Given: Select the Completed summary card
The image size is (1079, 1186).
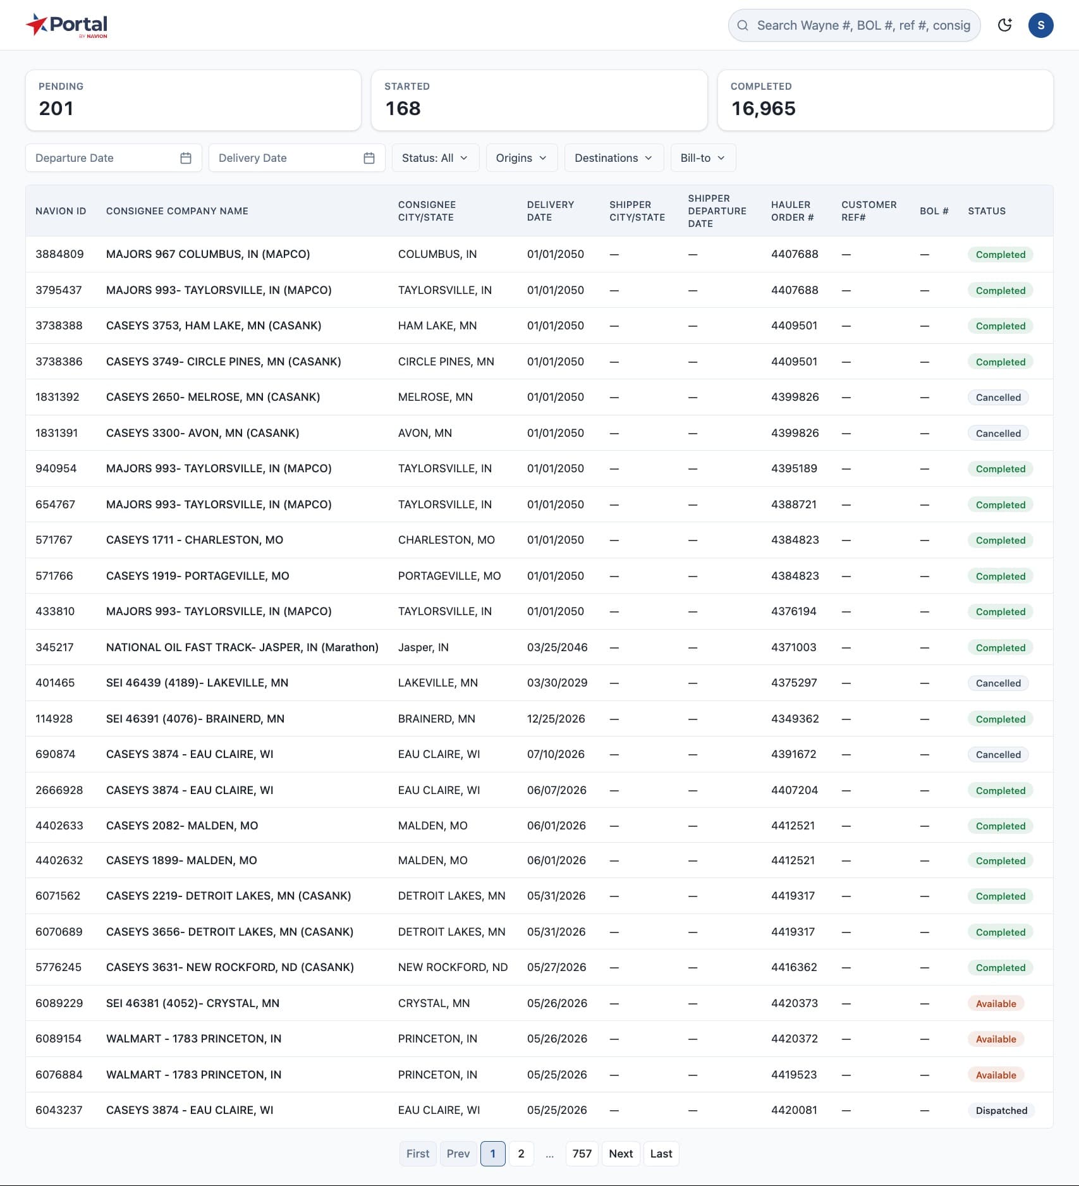Looking at the screenshot, I should pos(886,101).
